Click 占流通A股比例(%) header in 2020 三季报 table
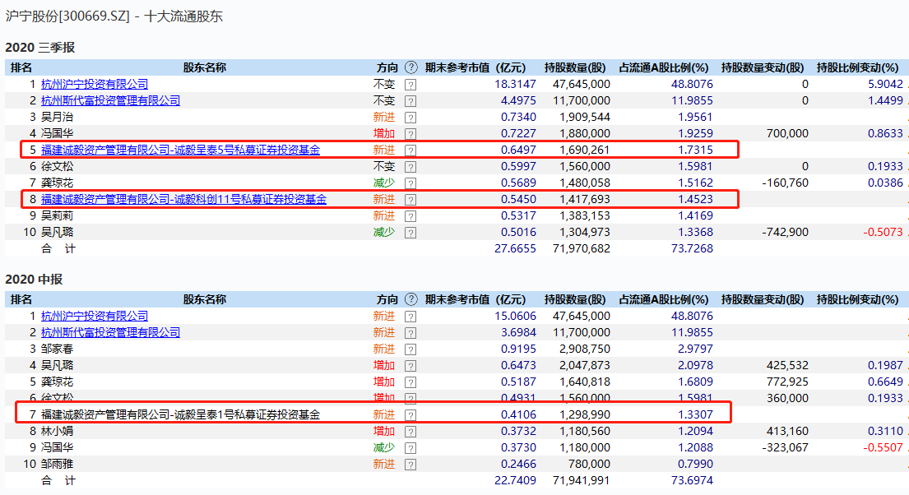 [664, 67]
